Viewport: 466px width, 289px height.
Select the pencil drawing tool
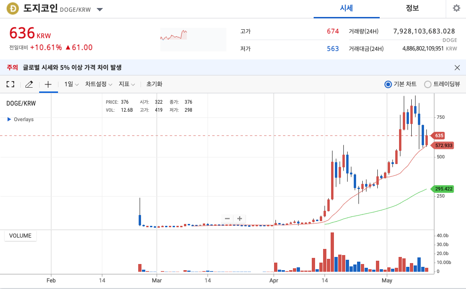[29, 84]
